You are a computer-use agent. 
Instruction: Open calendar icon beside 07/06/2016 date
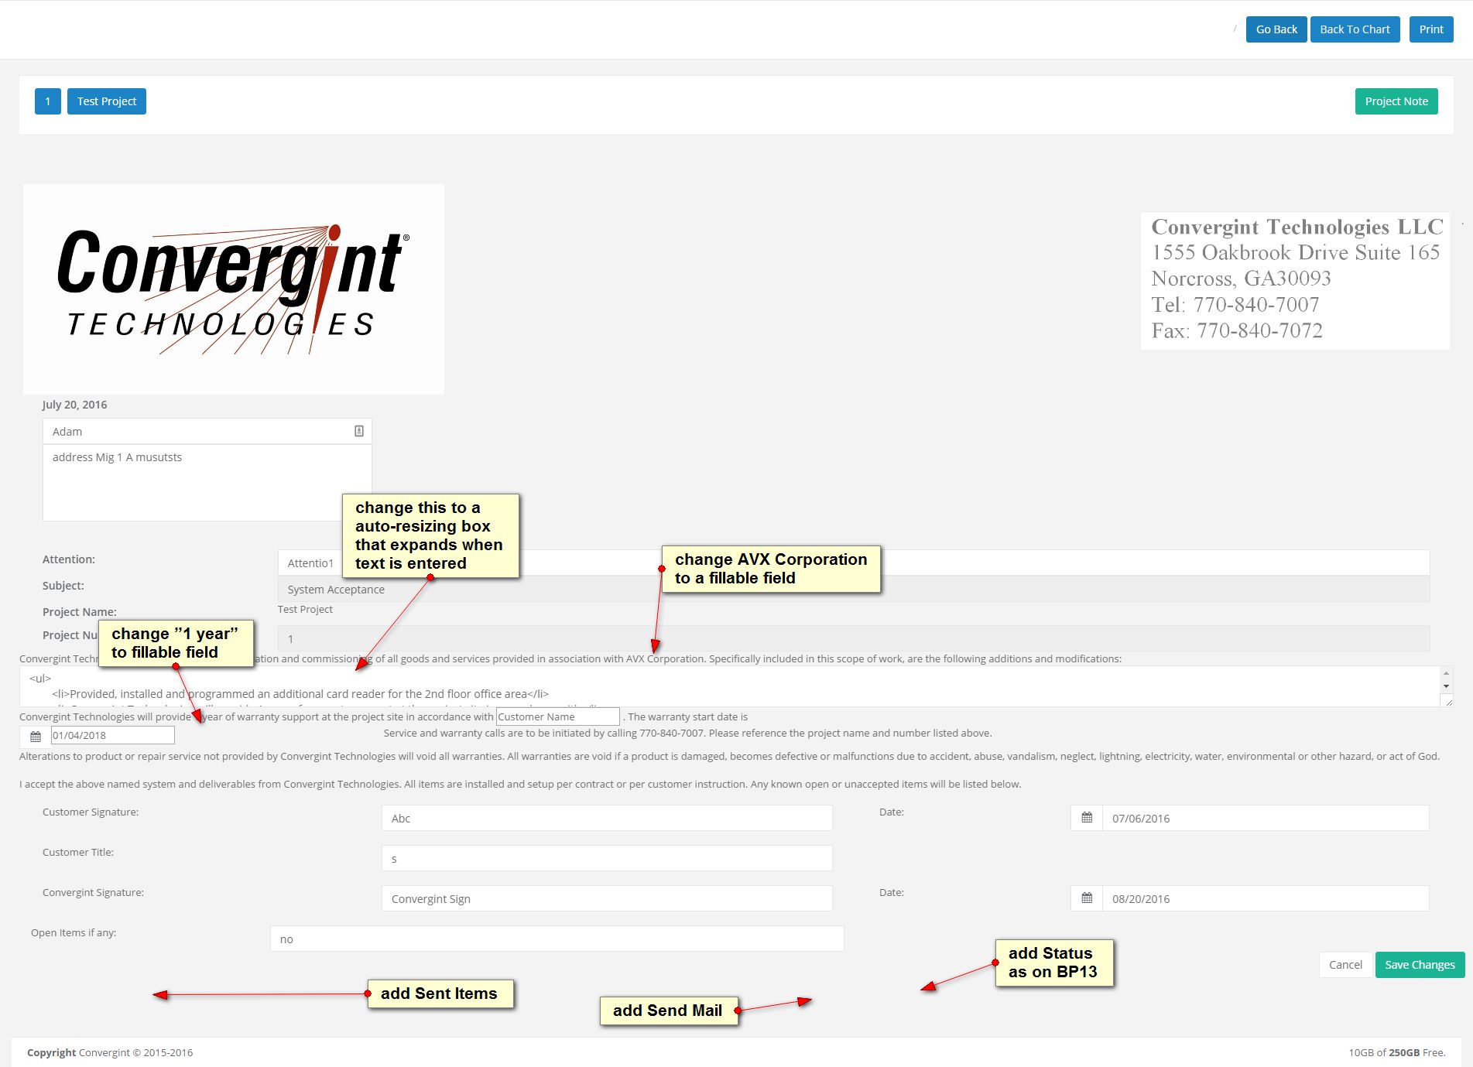point(1087,818)
